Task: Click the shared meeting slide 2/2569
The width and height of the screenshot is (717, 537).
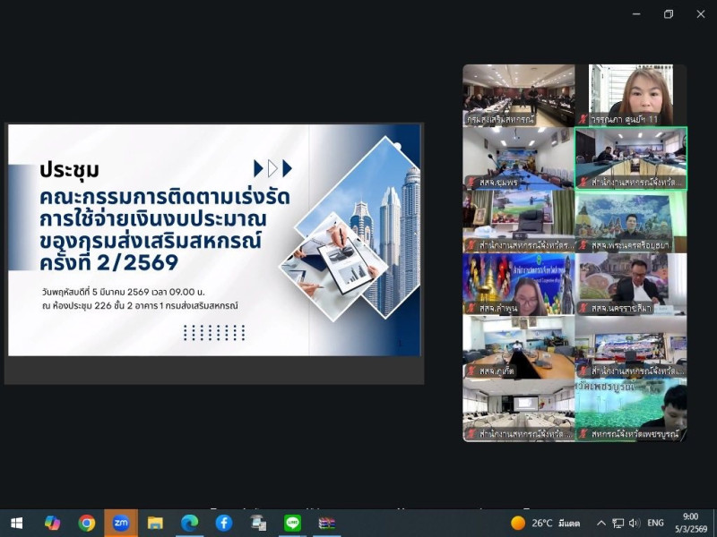Action: (214, 240)
